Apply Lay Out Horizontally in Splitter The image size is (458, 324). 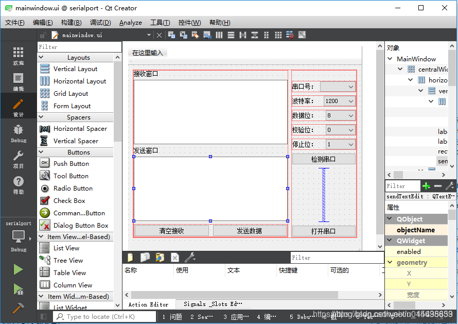[x=243, y=35]
